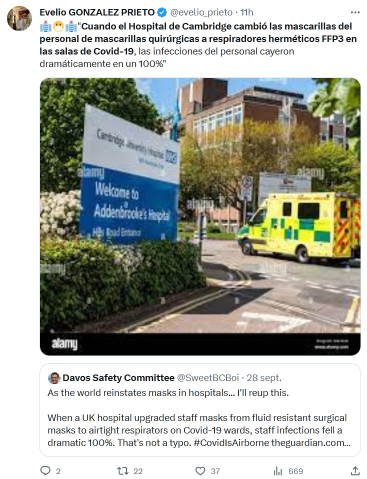This screenshot has height=479, width=367.
Task: Click the #CovidIsAirborne hashtag
Action: pos(231,442)
